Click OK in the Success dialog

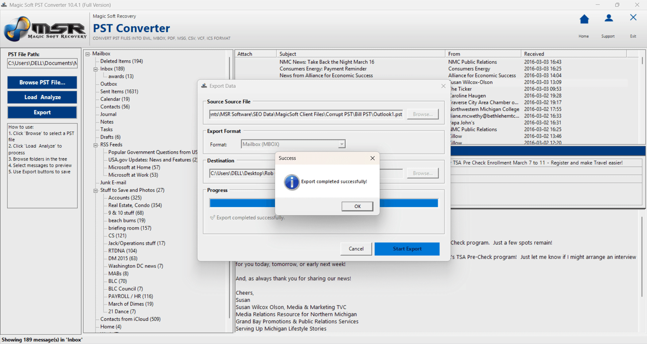(357, 206)
